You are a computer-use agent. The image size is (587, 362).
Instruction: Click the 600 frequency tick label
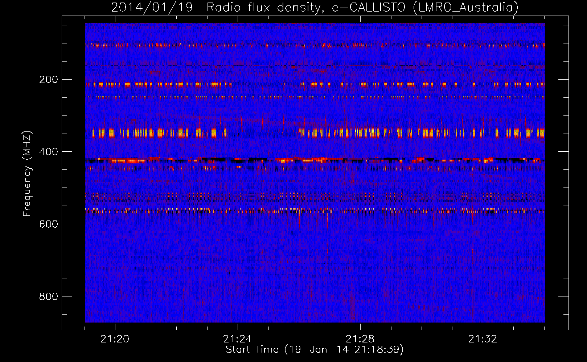[48, 224]
